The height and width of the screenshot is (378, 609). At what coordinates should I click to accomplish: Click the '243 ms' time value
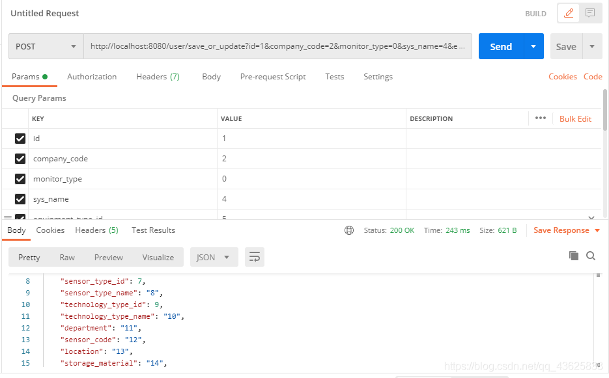click(x=457, y=230)
